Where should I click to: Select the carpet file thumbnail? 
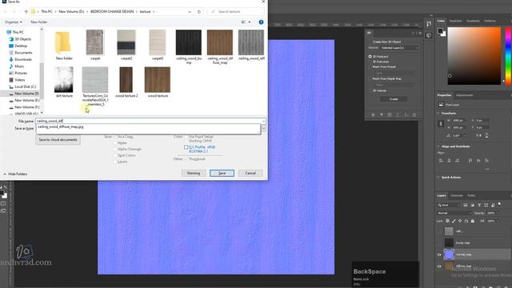coord(94,45)
